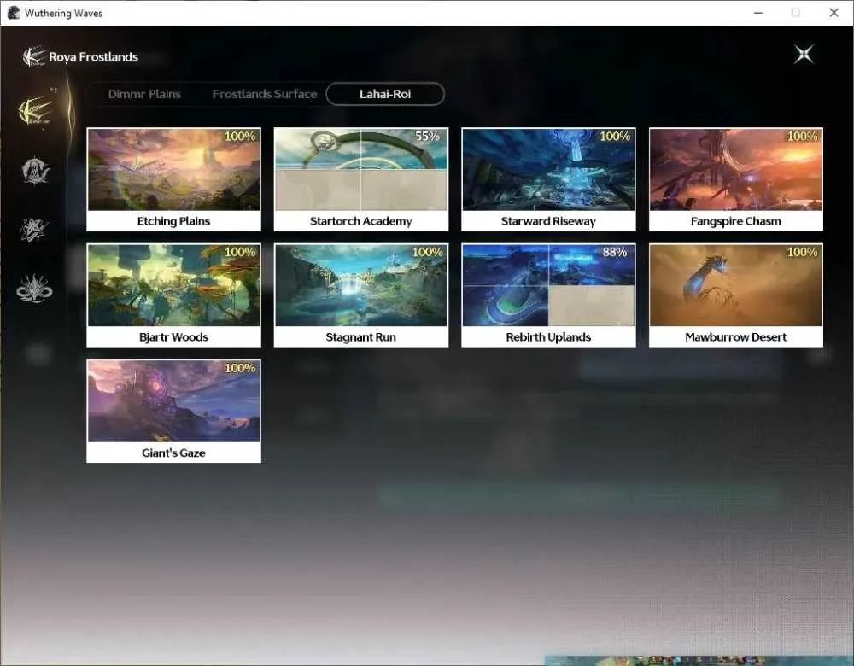Click the Wuthering Waves title bar app icon

pyautogui.click(x=14, y=13)
